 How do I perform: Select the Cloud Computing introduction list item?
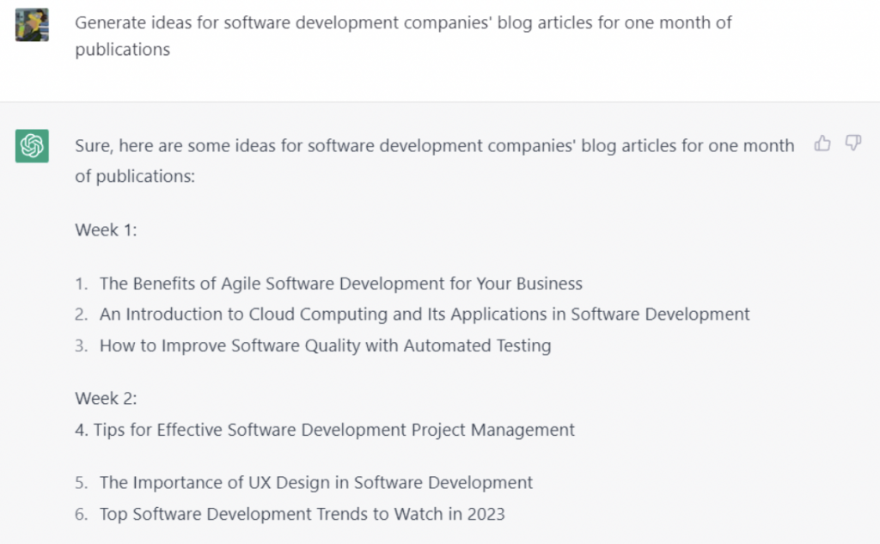425,314
